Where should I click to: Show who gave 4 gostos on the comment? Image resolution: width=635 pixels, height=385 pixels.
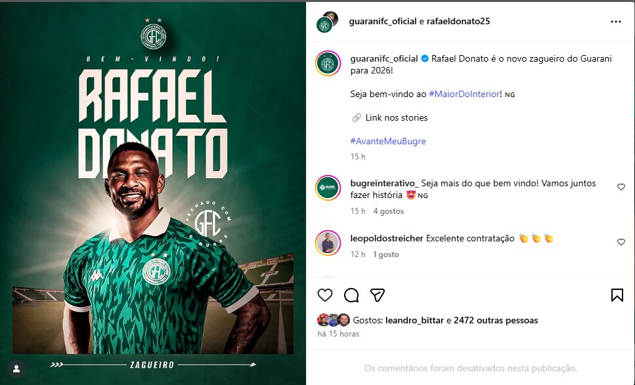coord(388,211)
